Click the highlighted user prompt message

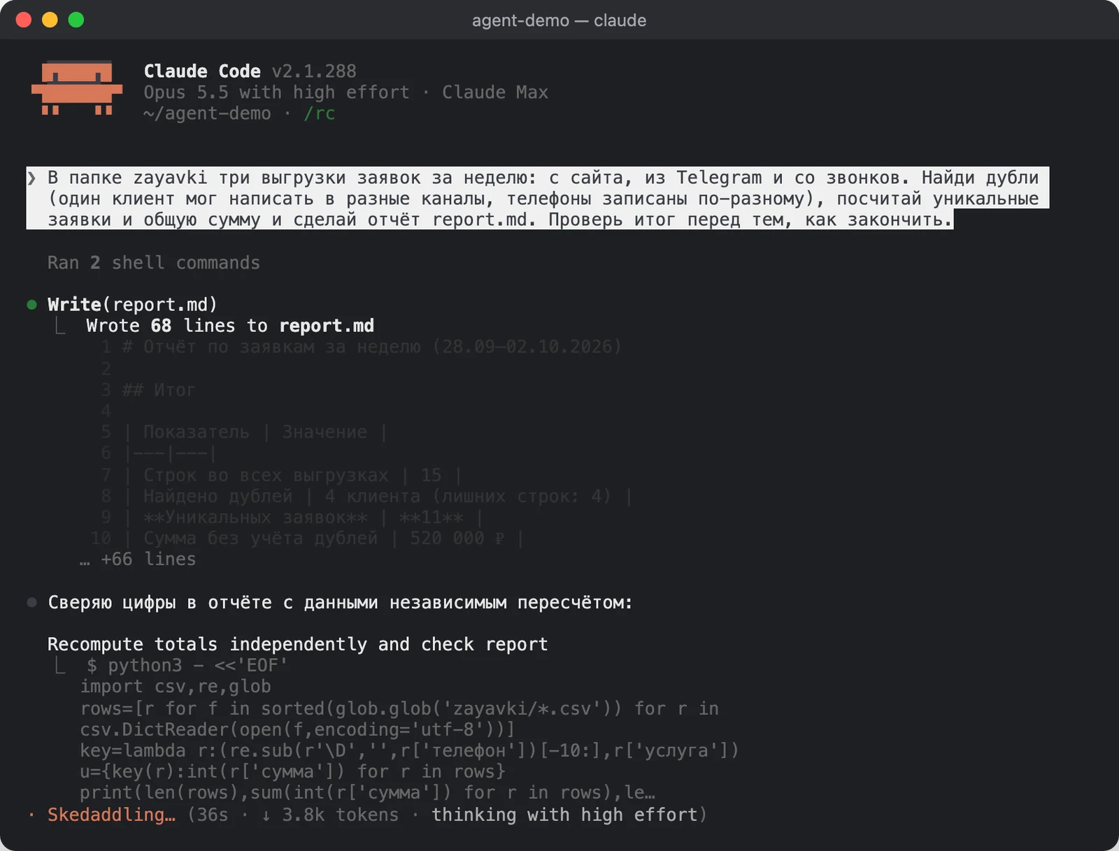click(x=538, y=199)
